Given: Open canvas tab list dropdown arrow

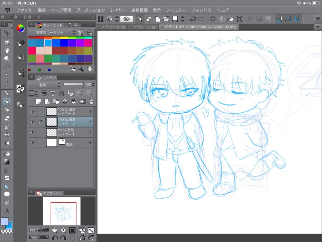Looking at the screenshot, I should [318, 27].
